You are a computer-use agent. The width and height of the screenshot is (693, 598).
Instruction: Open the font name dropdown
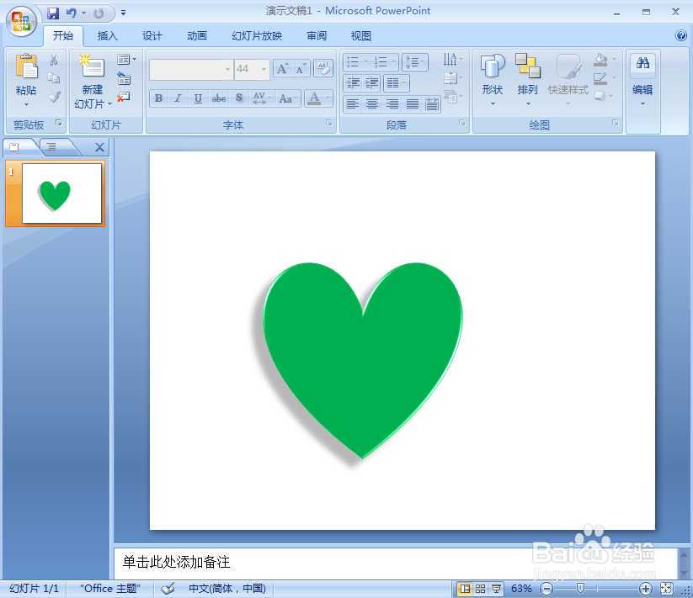(228, 69)
